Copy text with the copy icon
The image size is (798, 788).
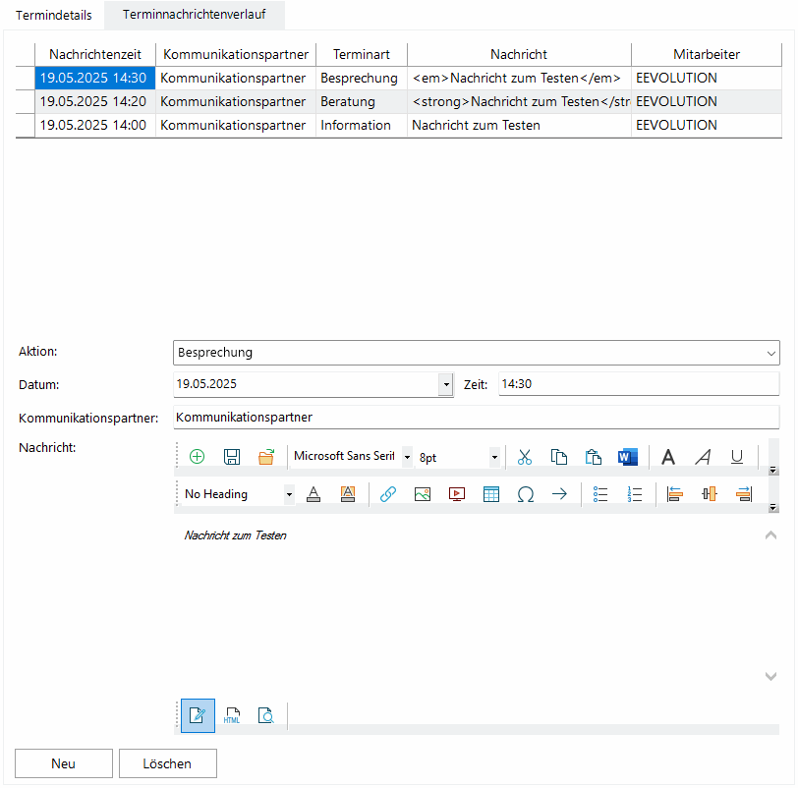point(559,456)
